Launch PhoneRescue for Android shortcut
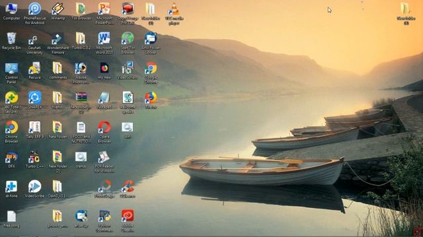This screenshot has height=237, width=423. coord(35,13)
